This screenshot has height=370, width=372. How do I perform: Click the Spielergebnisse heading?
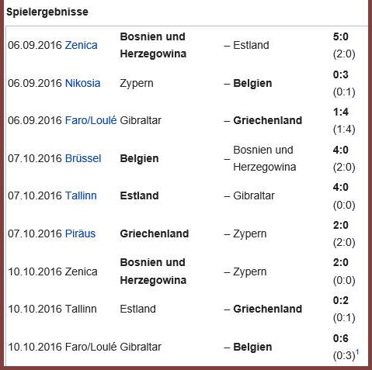click(x=47, y=12)
